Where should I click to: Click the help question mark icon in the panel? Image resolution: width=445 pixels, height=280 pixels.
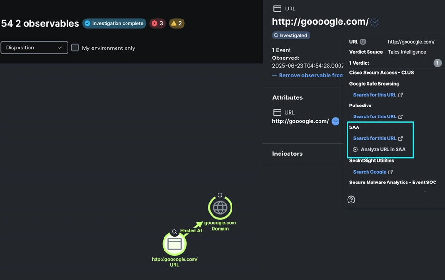(x=351, y=199)
